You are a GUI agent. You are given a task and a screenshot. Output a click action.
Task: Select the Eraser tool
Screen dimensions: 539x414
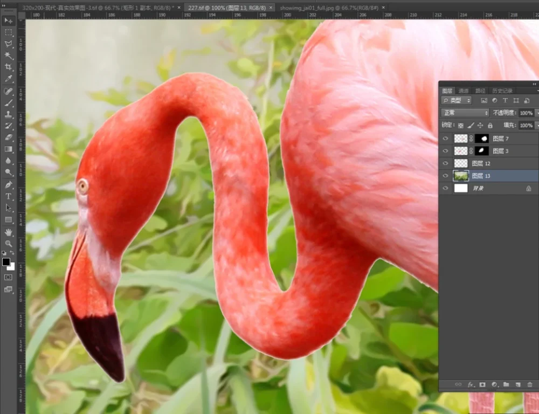pos(9,137)
